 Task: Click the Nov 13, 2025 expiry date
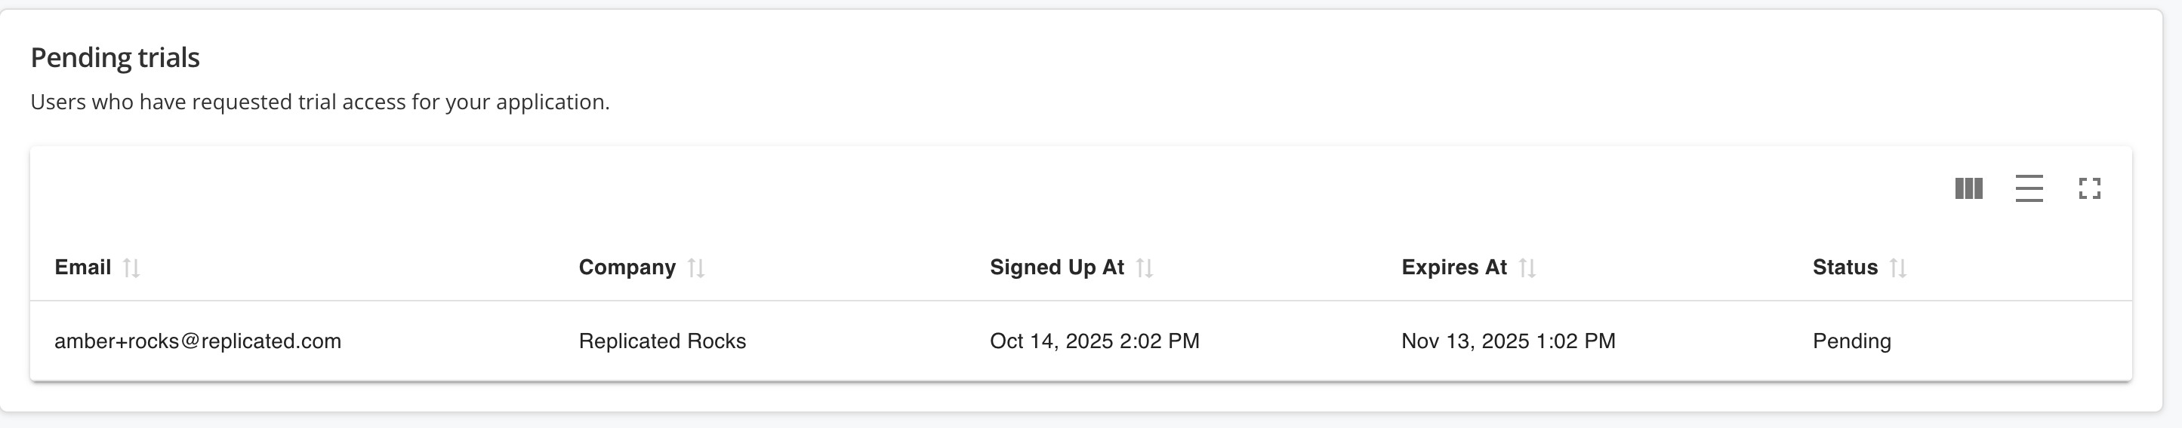(x=1508, y=341)
